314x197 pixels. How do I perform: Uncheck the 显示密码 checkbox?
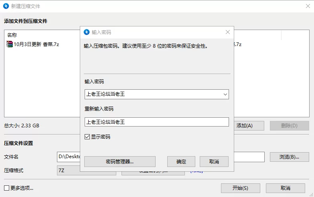[x=87, y=137]
